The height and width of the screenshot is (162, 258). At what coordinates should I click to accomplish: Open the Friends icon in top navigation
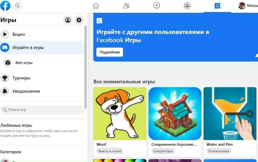coord(126,6)
